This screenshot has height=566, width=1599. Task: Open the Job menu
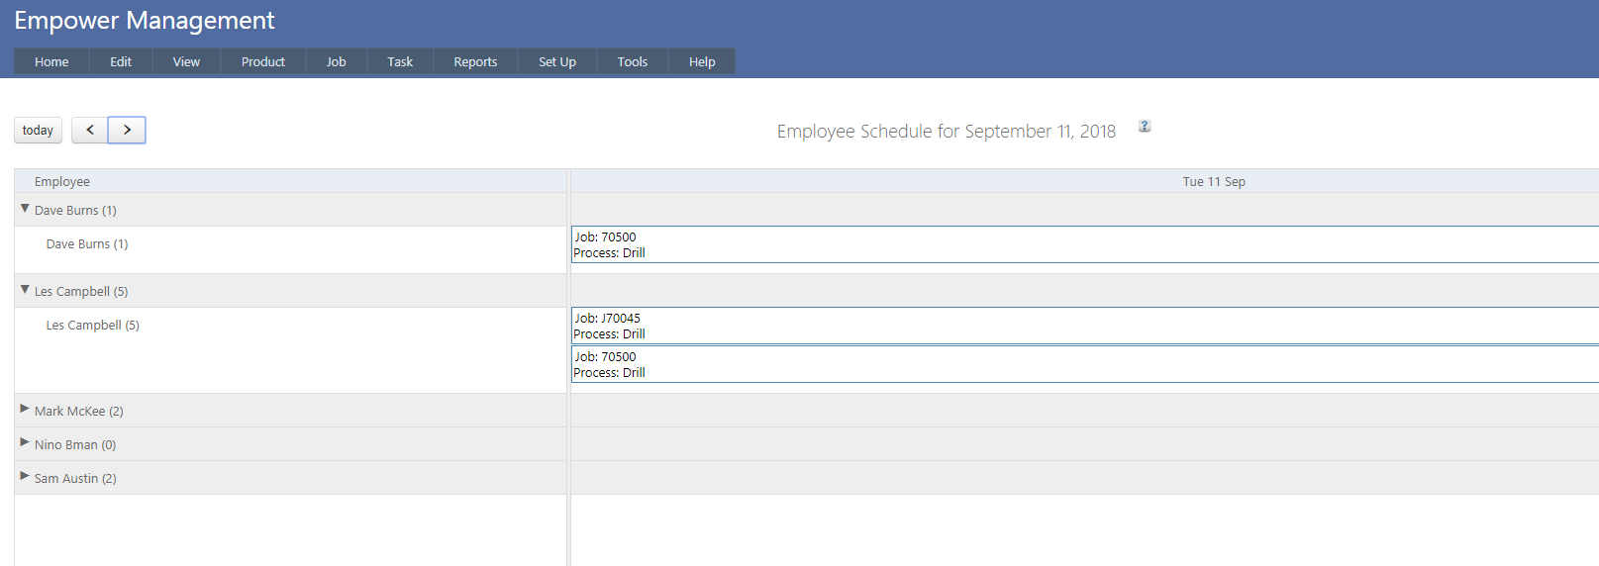click(336, 61)
